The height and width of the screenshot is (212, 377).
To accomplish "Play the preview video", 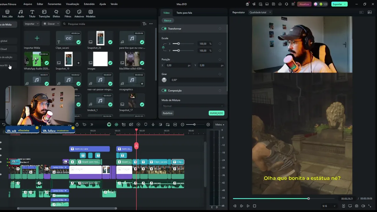I will (x=248, y=206).
